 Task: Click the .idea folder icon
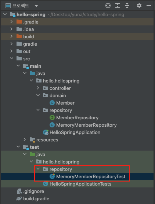pos(19,29)
